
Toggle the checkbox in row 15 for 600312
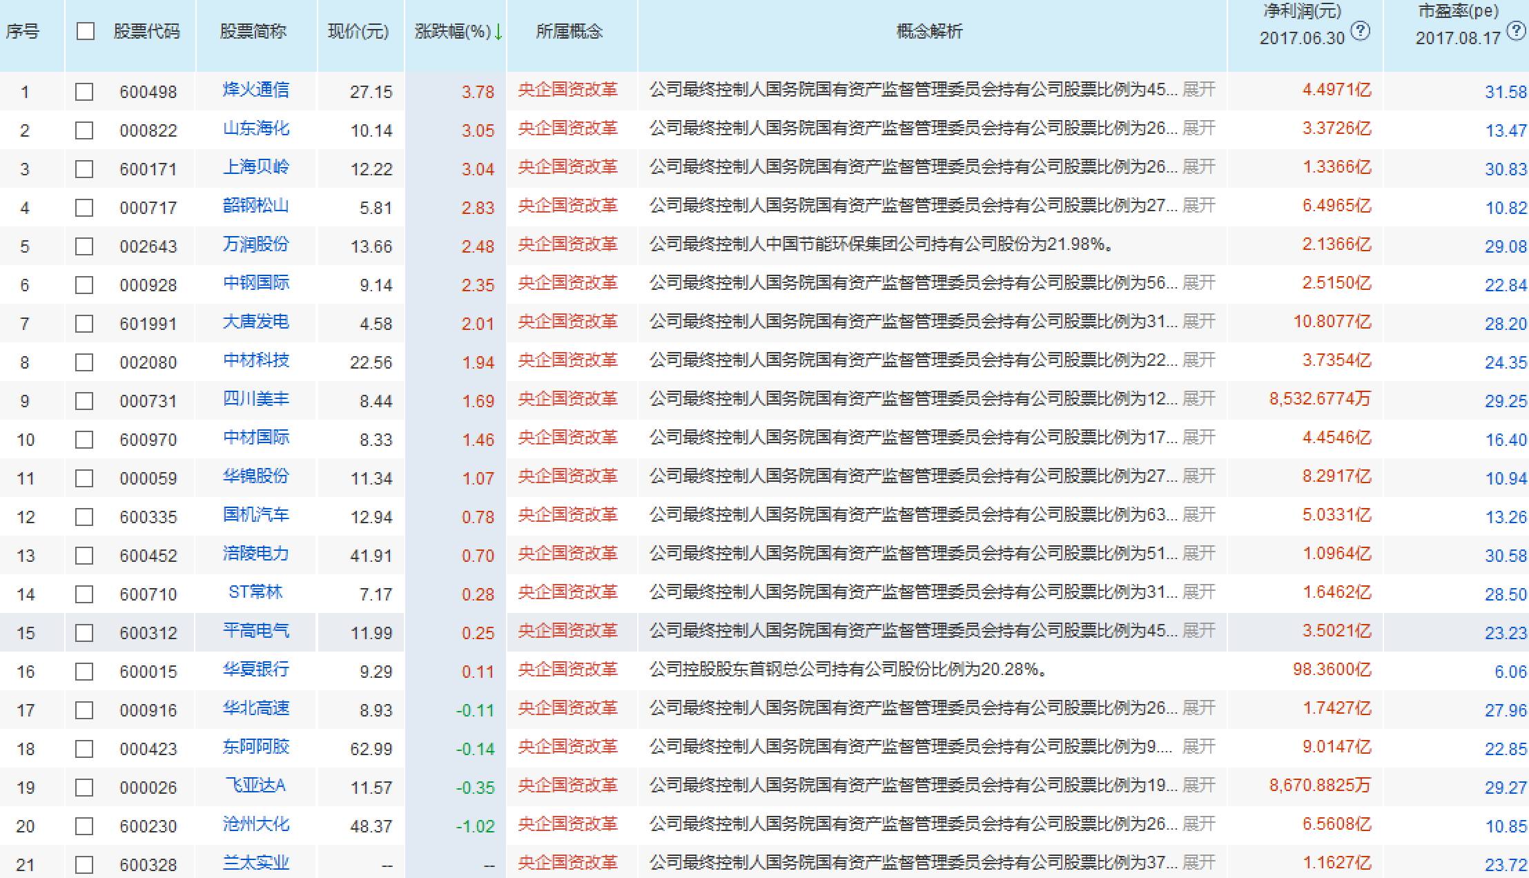[84, 633]
